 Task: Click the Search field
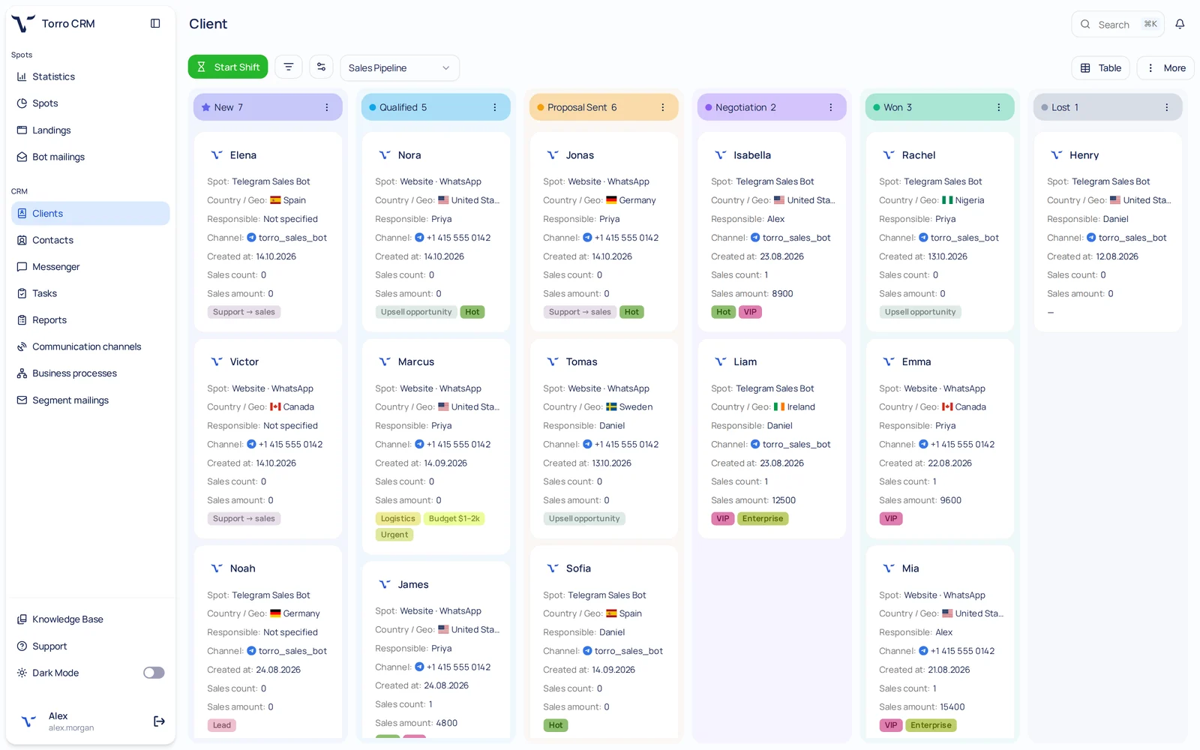(x=1117, y=24)
